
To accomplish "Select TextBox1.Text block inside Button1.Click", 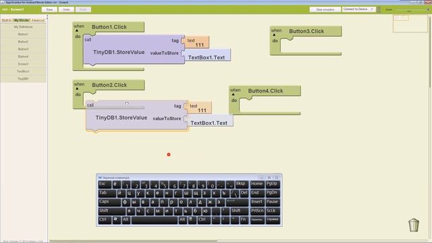I will tap(207, 55).
